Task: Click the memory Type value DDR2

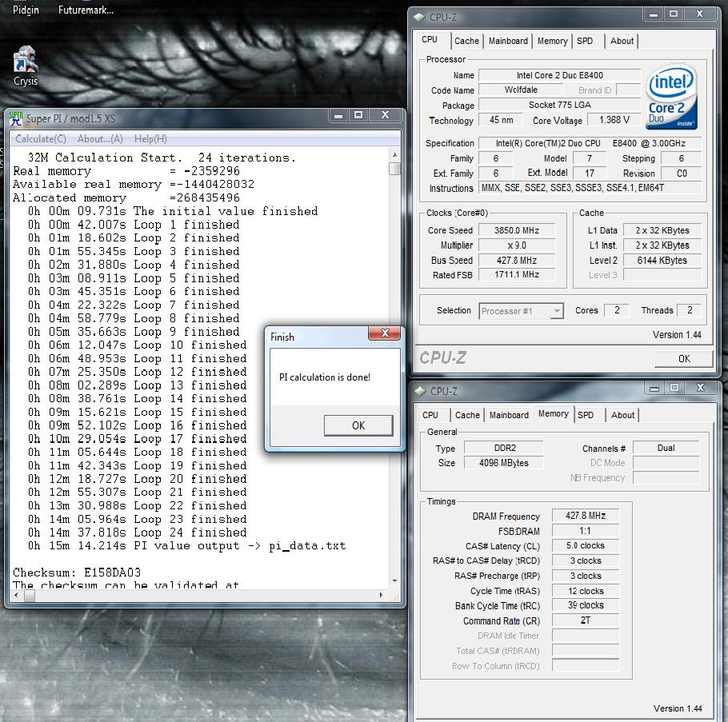Action: click(x=504, y=448)
